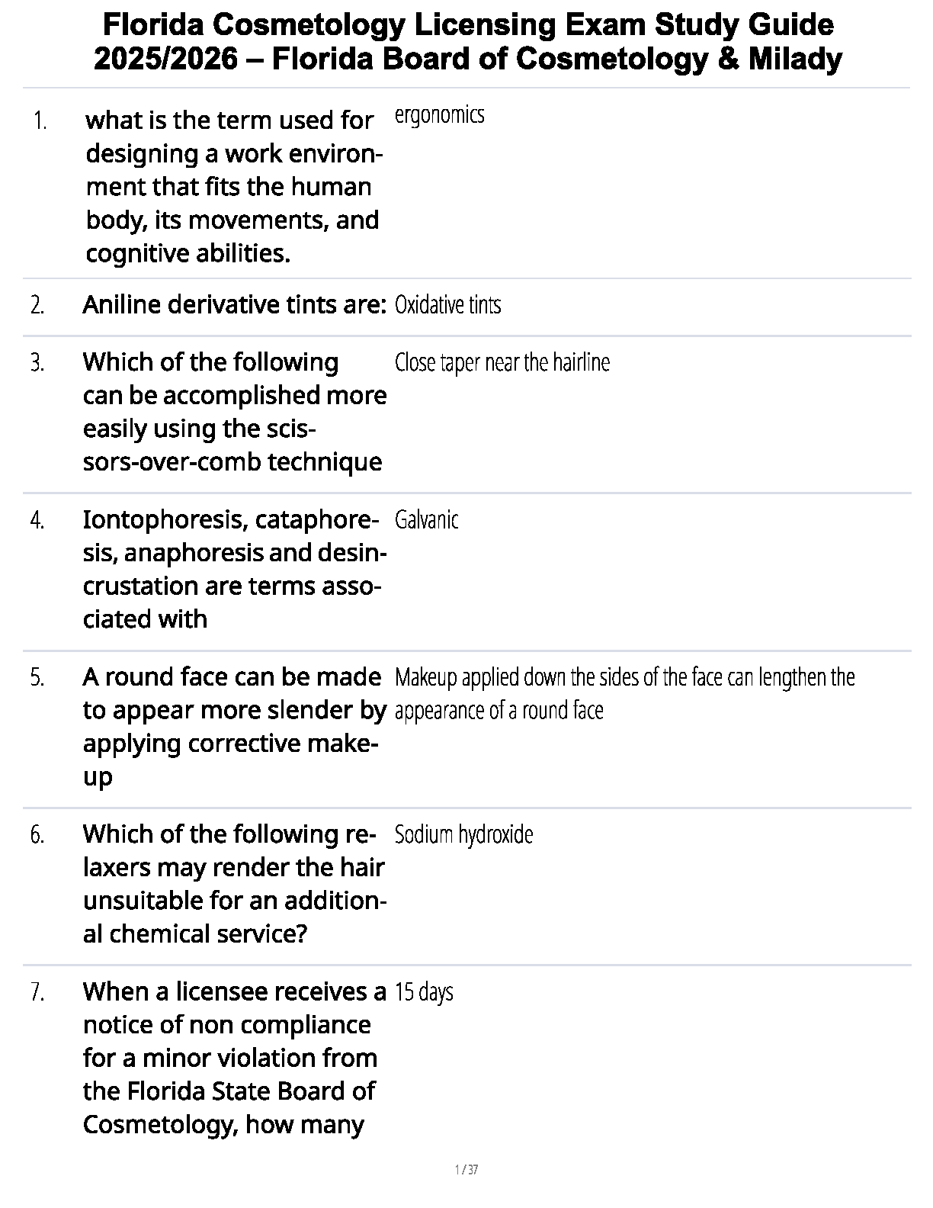Click question number 1
This screenshot has width=933, height=1208.
pos(40,120)
